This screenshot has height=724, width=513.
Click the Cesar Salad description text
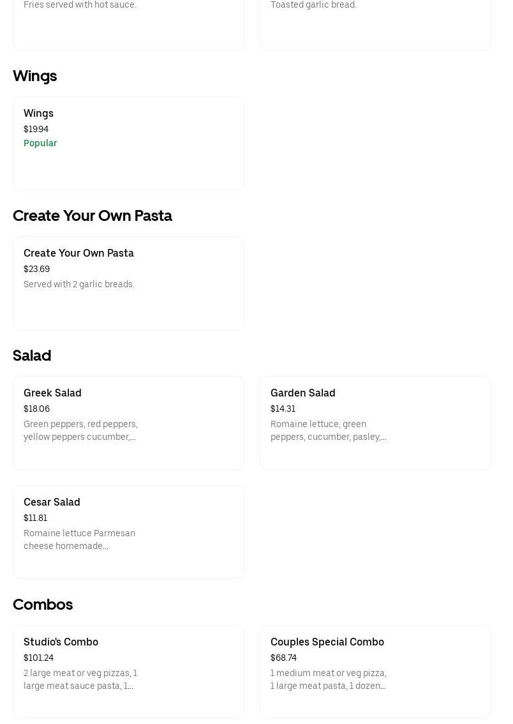coord(79,540)
